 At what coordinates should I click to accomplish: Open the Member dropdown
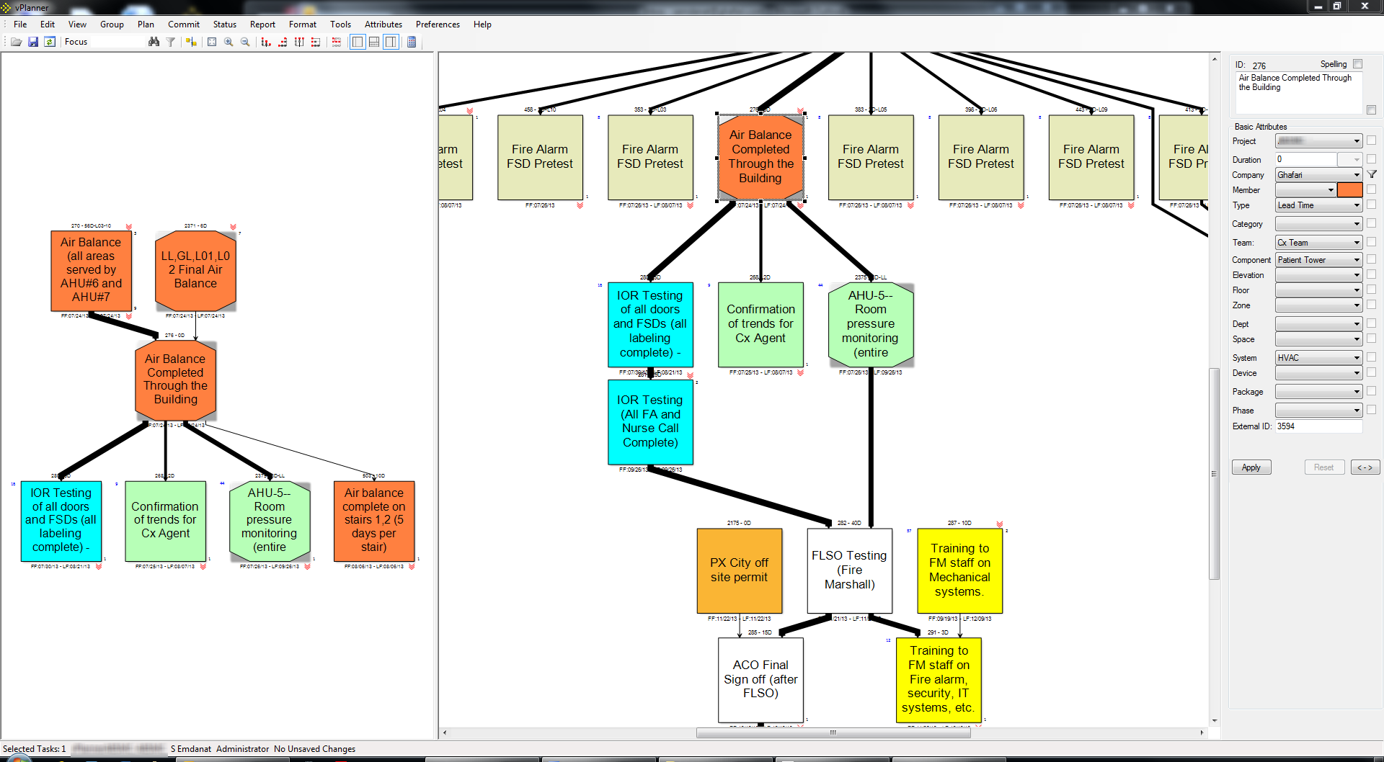[x=1305, y=190]
